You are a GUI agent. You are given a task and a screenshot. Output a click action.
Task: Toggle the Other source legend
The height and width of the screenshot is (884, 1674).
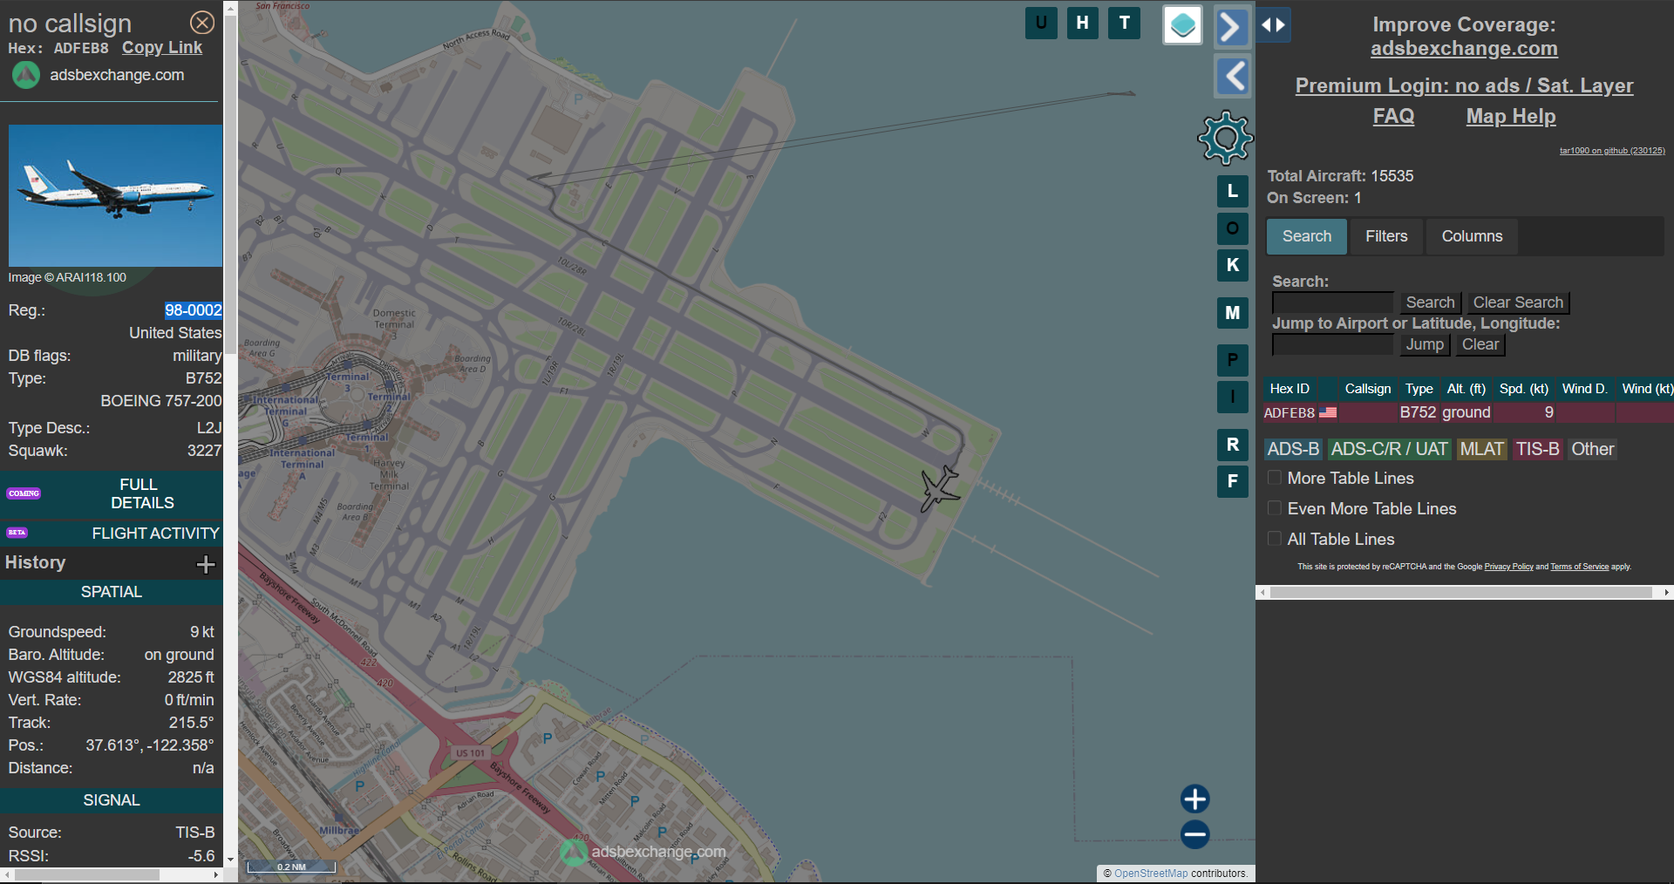tap(1592, 449)
